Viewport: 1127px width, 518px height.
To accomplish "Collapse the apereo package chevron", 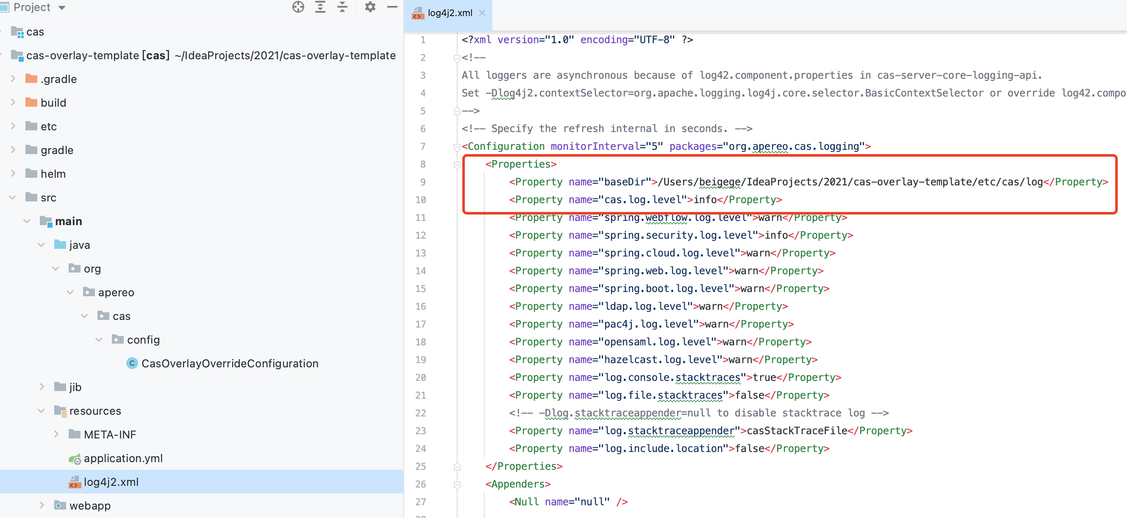I will tap(70, 292).
